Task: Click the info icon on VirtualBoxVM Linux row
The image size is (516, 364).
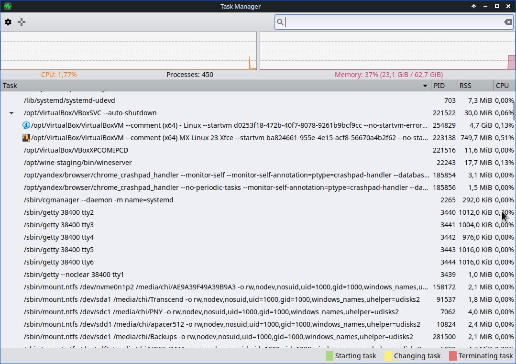Action: click(26, 125)
